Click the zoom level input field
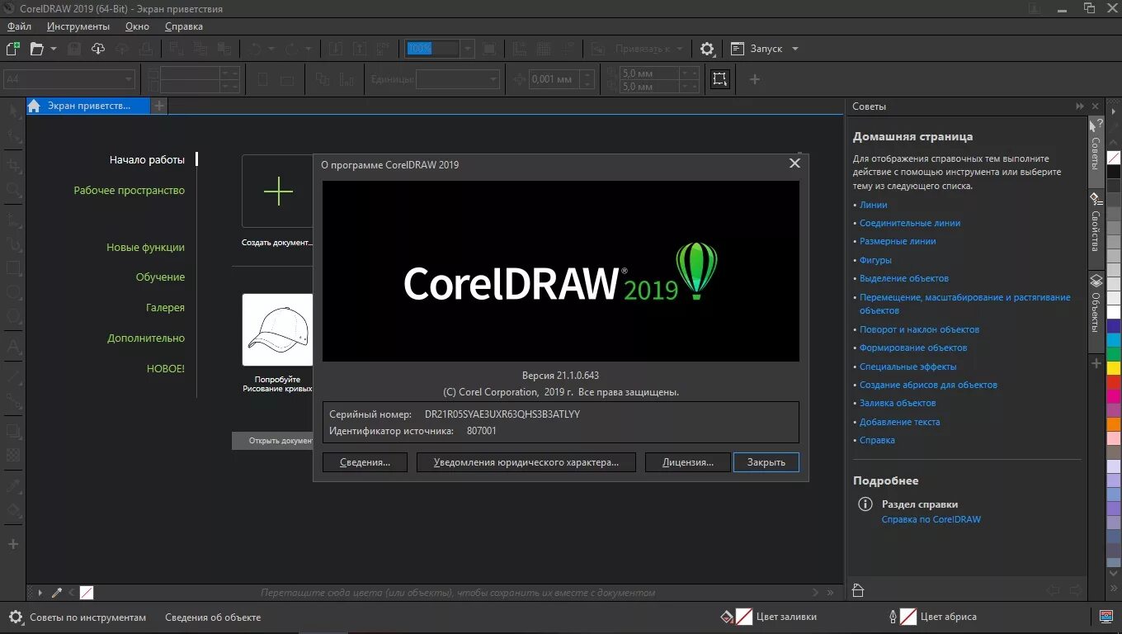Screen dimensions: 1122x634 click(432, 49)
